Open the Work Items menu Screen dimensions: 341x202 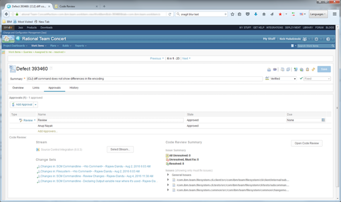(x=39, y=46)
